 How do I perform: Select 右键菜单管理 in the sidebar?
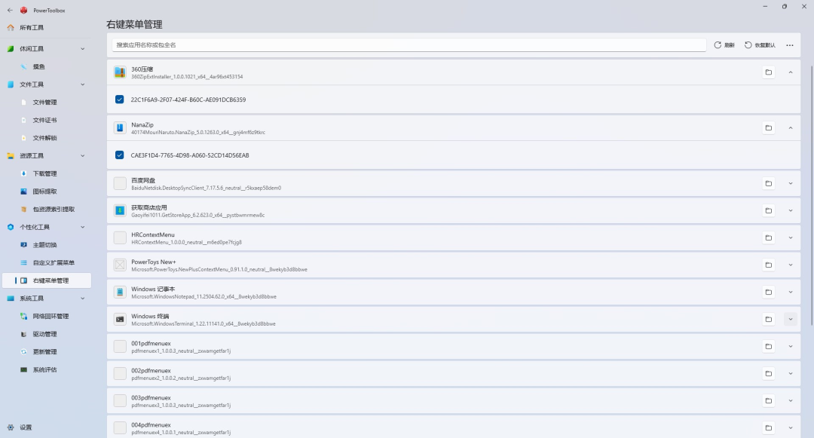[x=47, y=280]
